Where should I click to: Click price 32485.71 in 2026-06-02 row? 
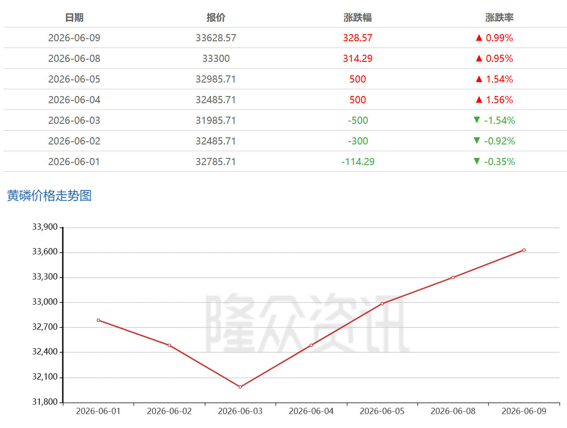[x=216, y=141]
